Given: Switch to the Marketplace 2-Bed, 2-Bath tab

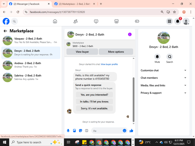Looking at the screenshot, I should pyautogui.click(x=75, y=4).
